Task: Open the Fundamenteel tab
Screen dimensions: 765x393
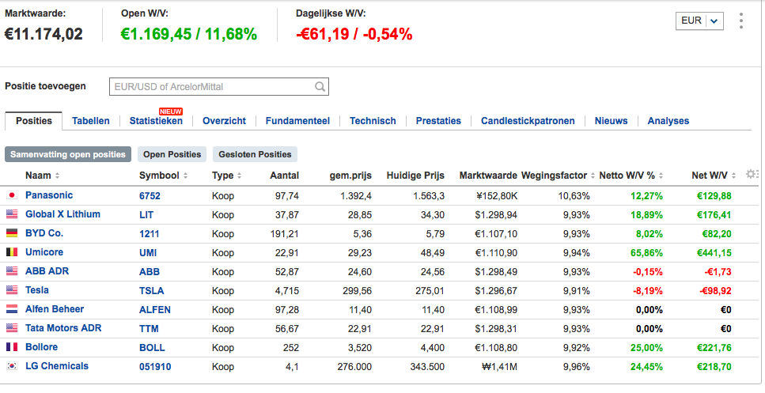Action: coord(297,121)
